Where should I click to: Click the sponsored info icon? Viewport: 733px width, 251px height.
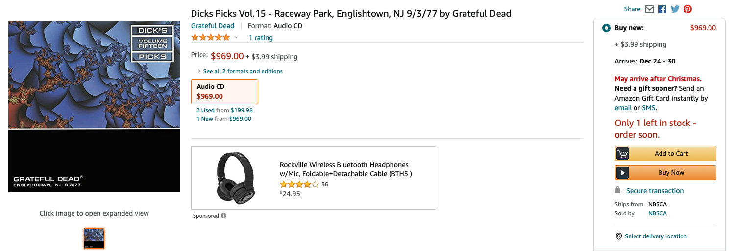[223, 216]
